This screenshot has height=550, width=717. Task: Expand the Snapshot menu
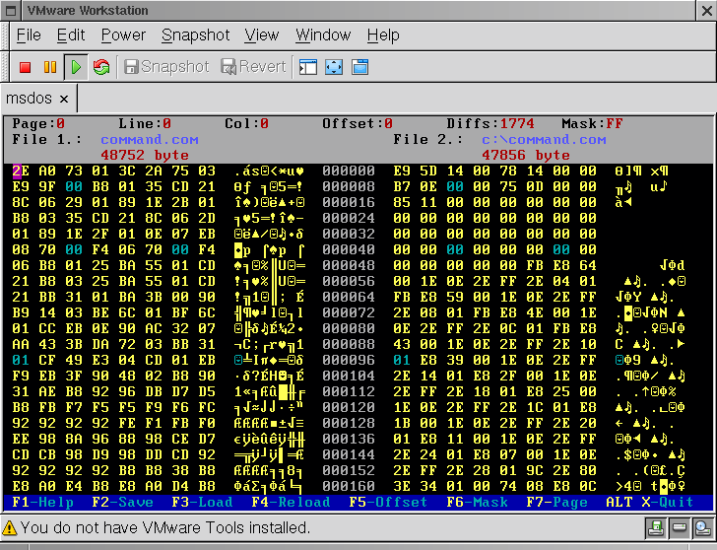point(195,35)
